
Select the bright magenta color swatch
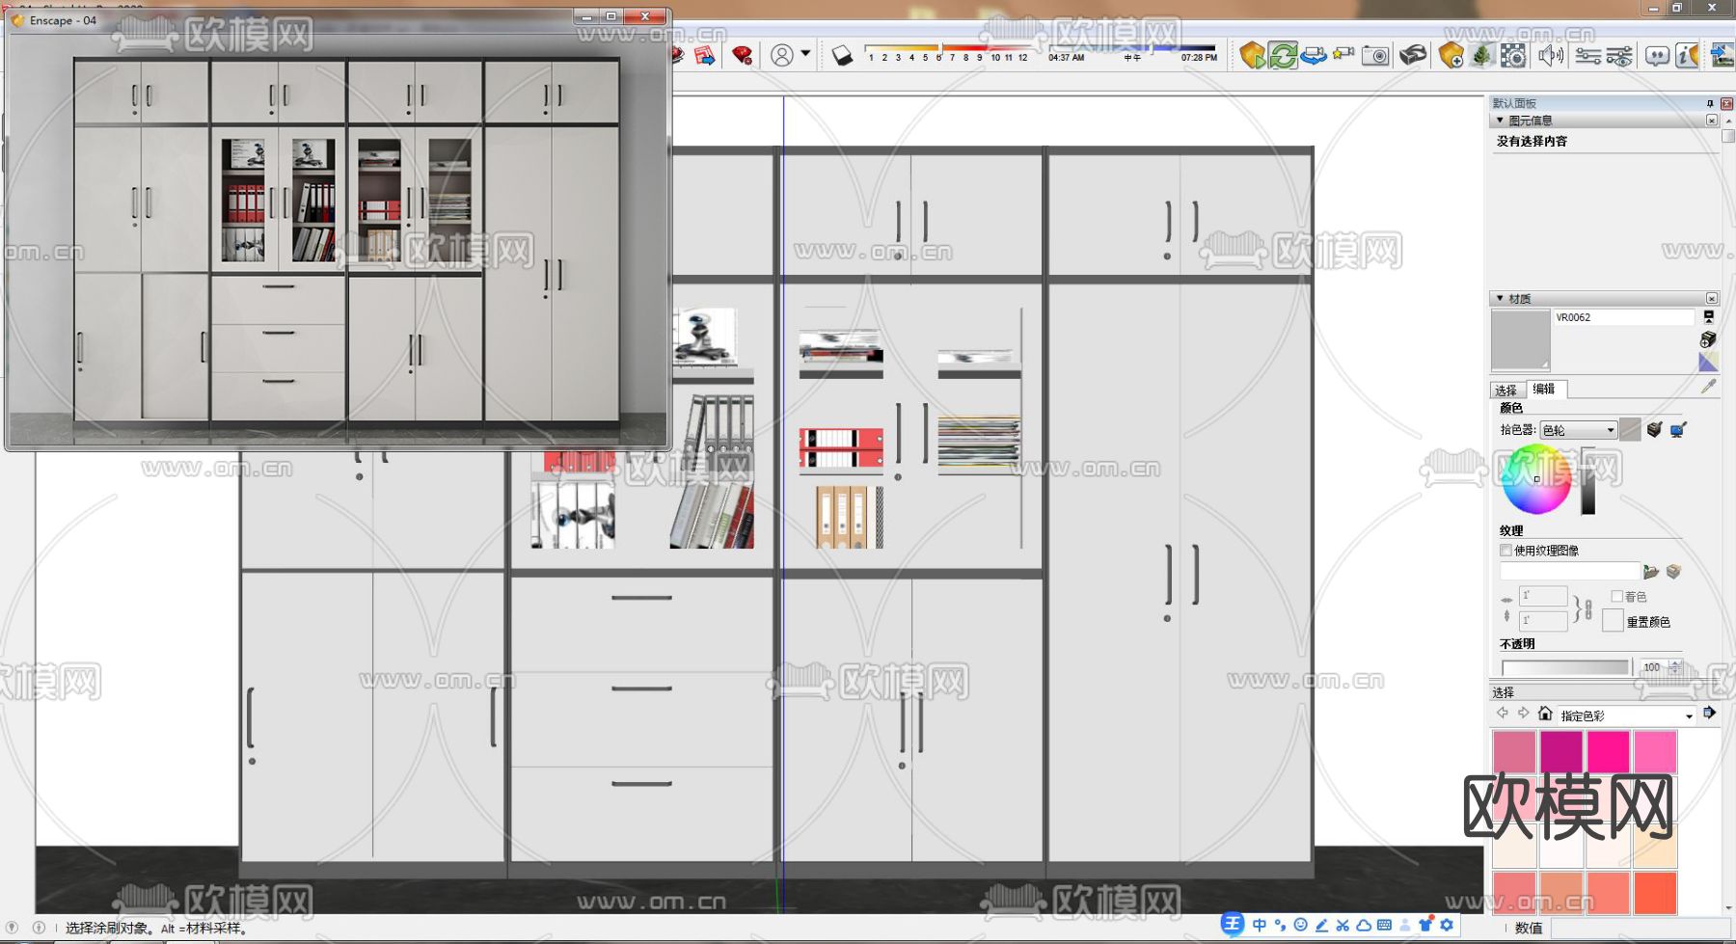click(1608, 752)
